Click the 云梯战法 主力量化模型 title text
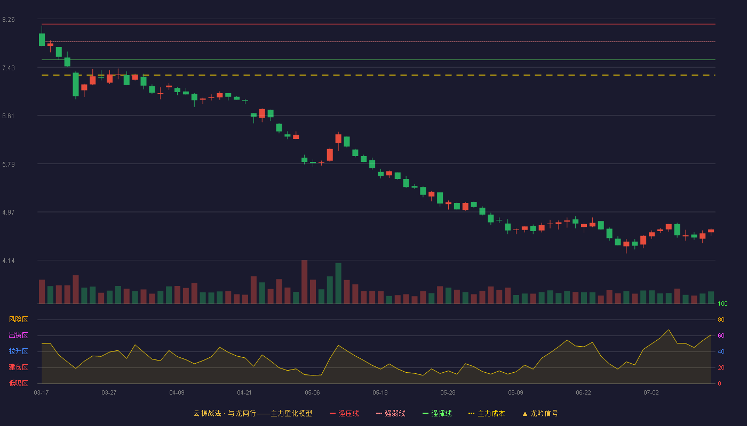 click(252, 413)
